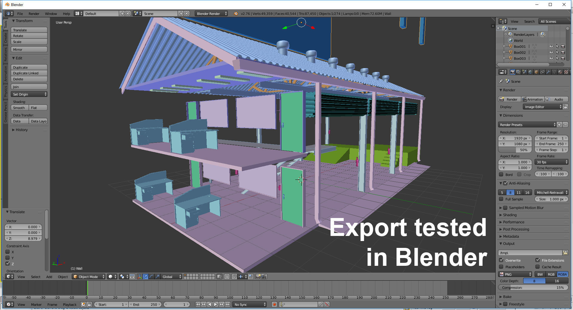573x310 pixels.
Task: Open the Set Origin dropdown
Action: [29, 94]
